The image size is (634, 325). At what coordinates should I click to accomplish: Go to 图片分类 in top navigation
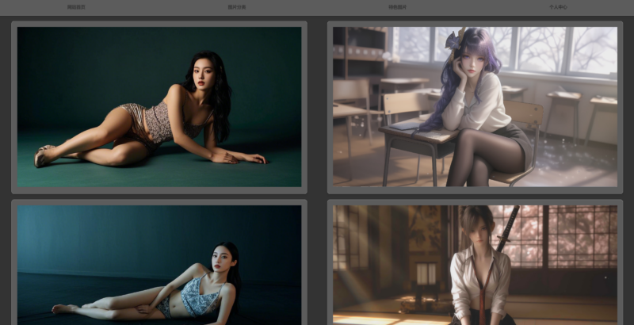point(237,7)
